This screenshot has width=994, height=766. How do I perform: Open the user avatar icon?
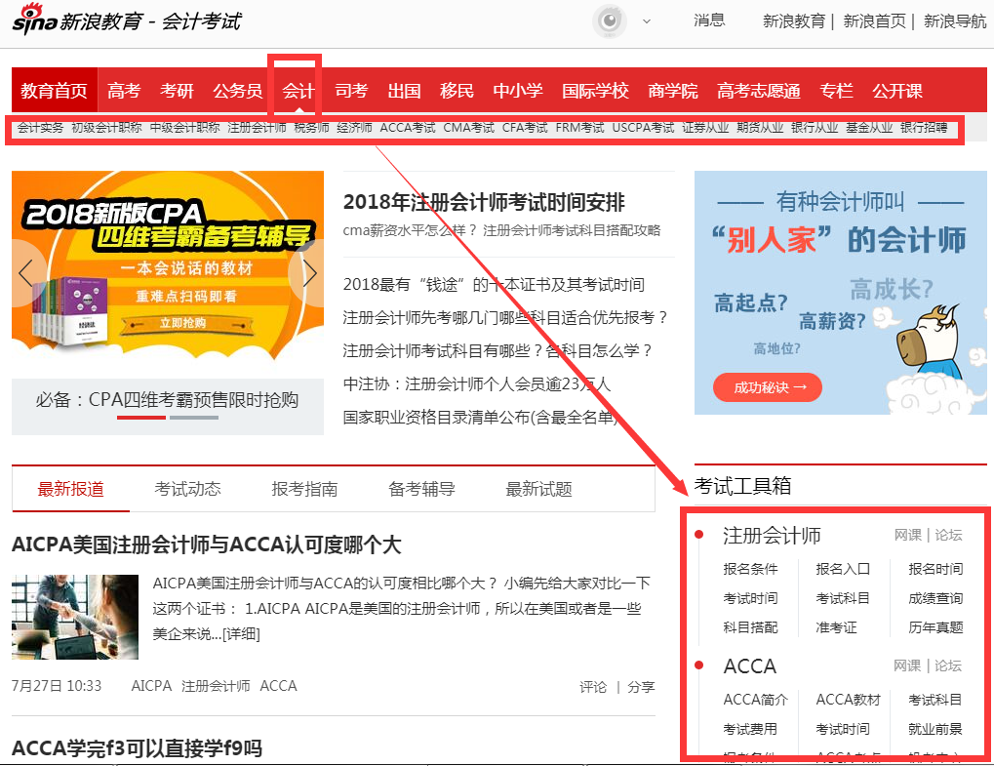click(x=610, y=20)
